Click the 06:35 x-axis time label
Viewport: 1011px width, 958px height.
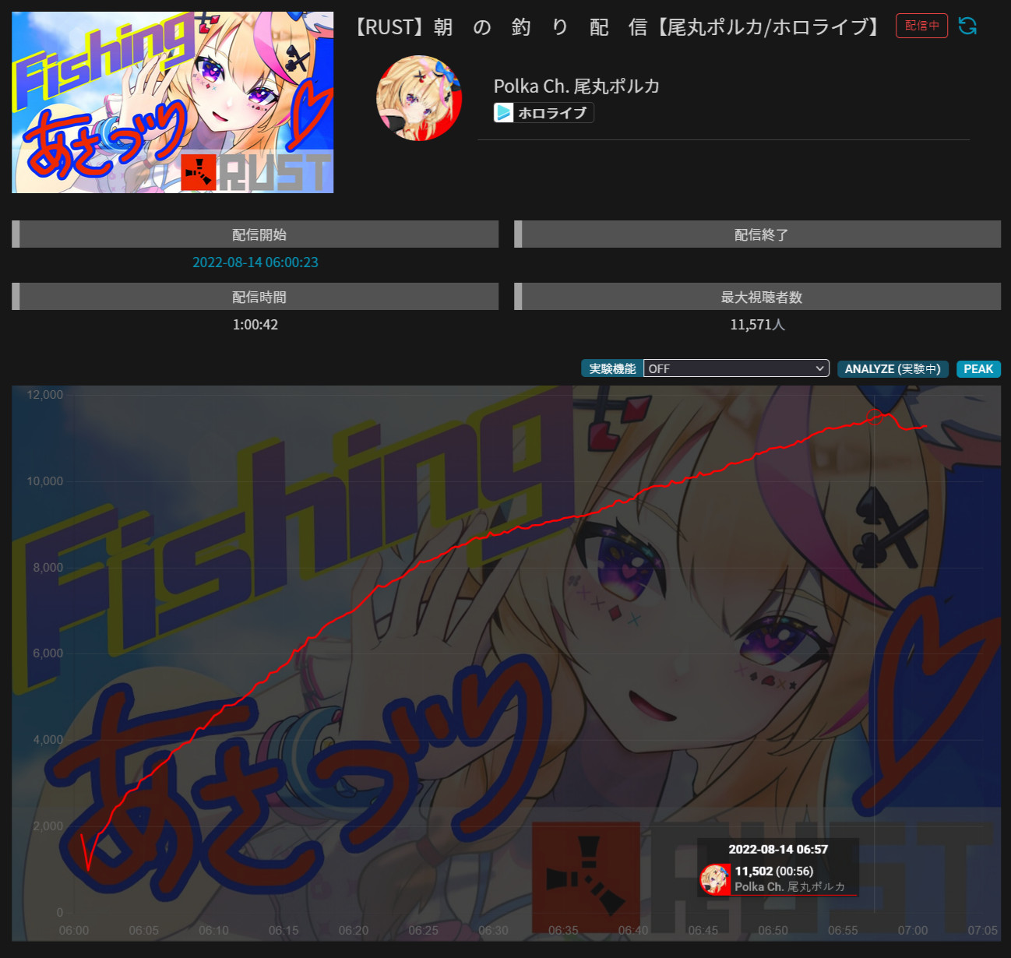pos(563,930)
